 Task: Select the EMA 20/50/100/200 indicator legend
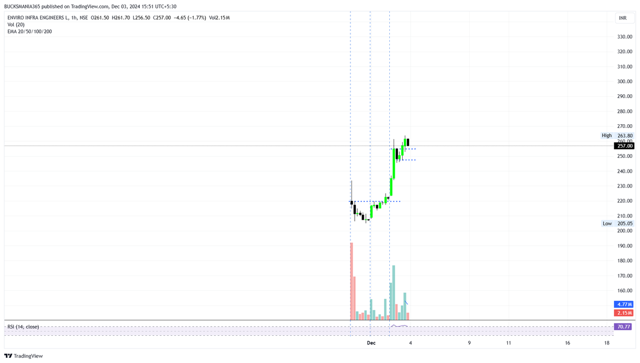(30, 31)
